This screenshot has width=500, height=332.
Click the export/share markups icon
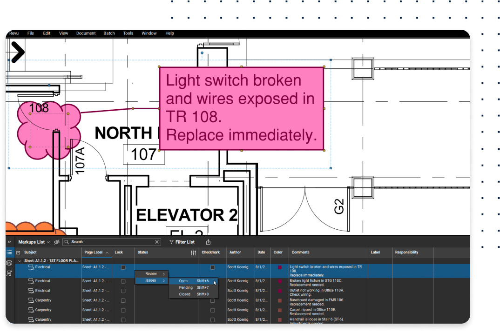tap(208, 242)
